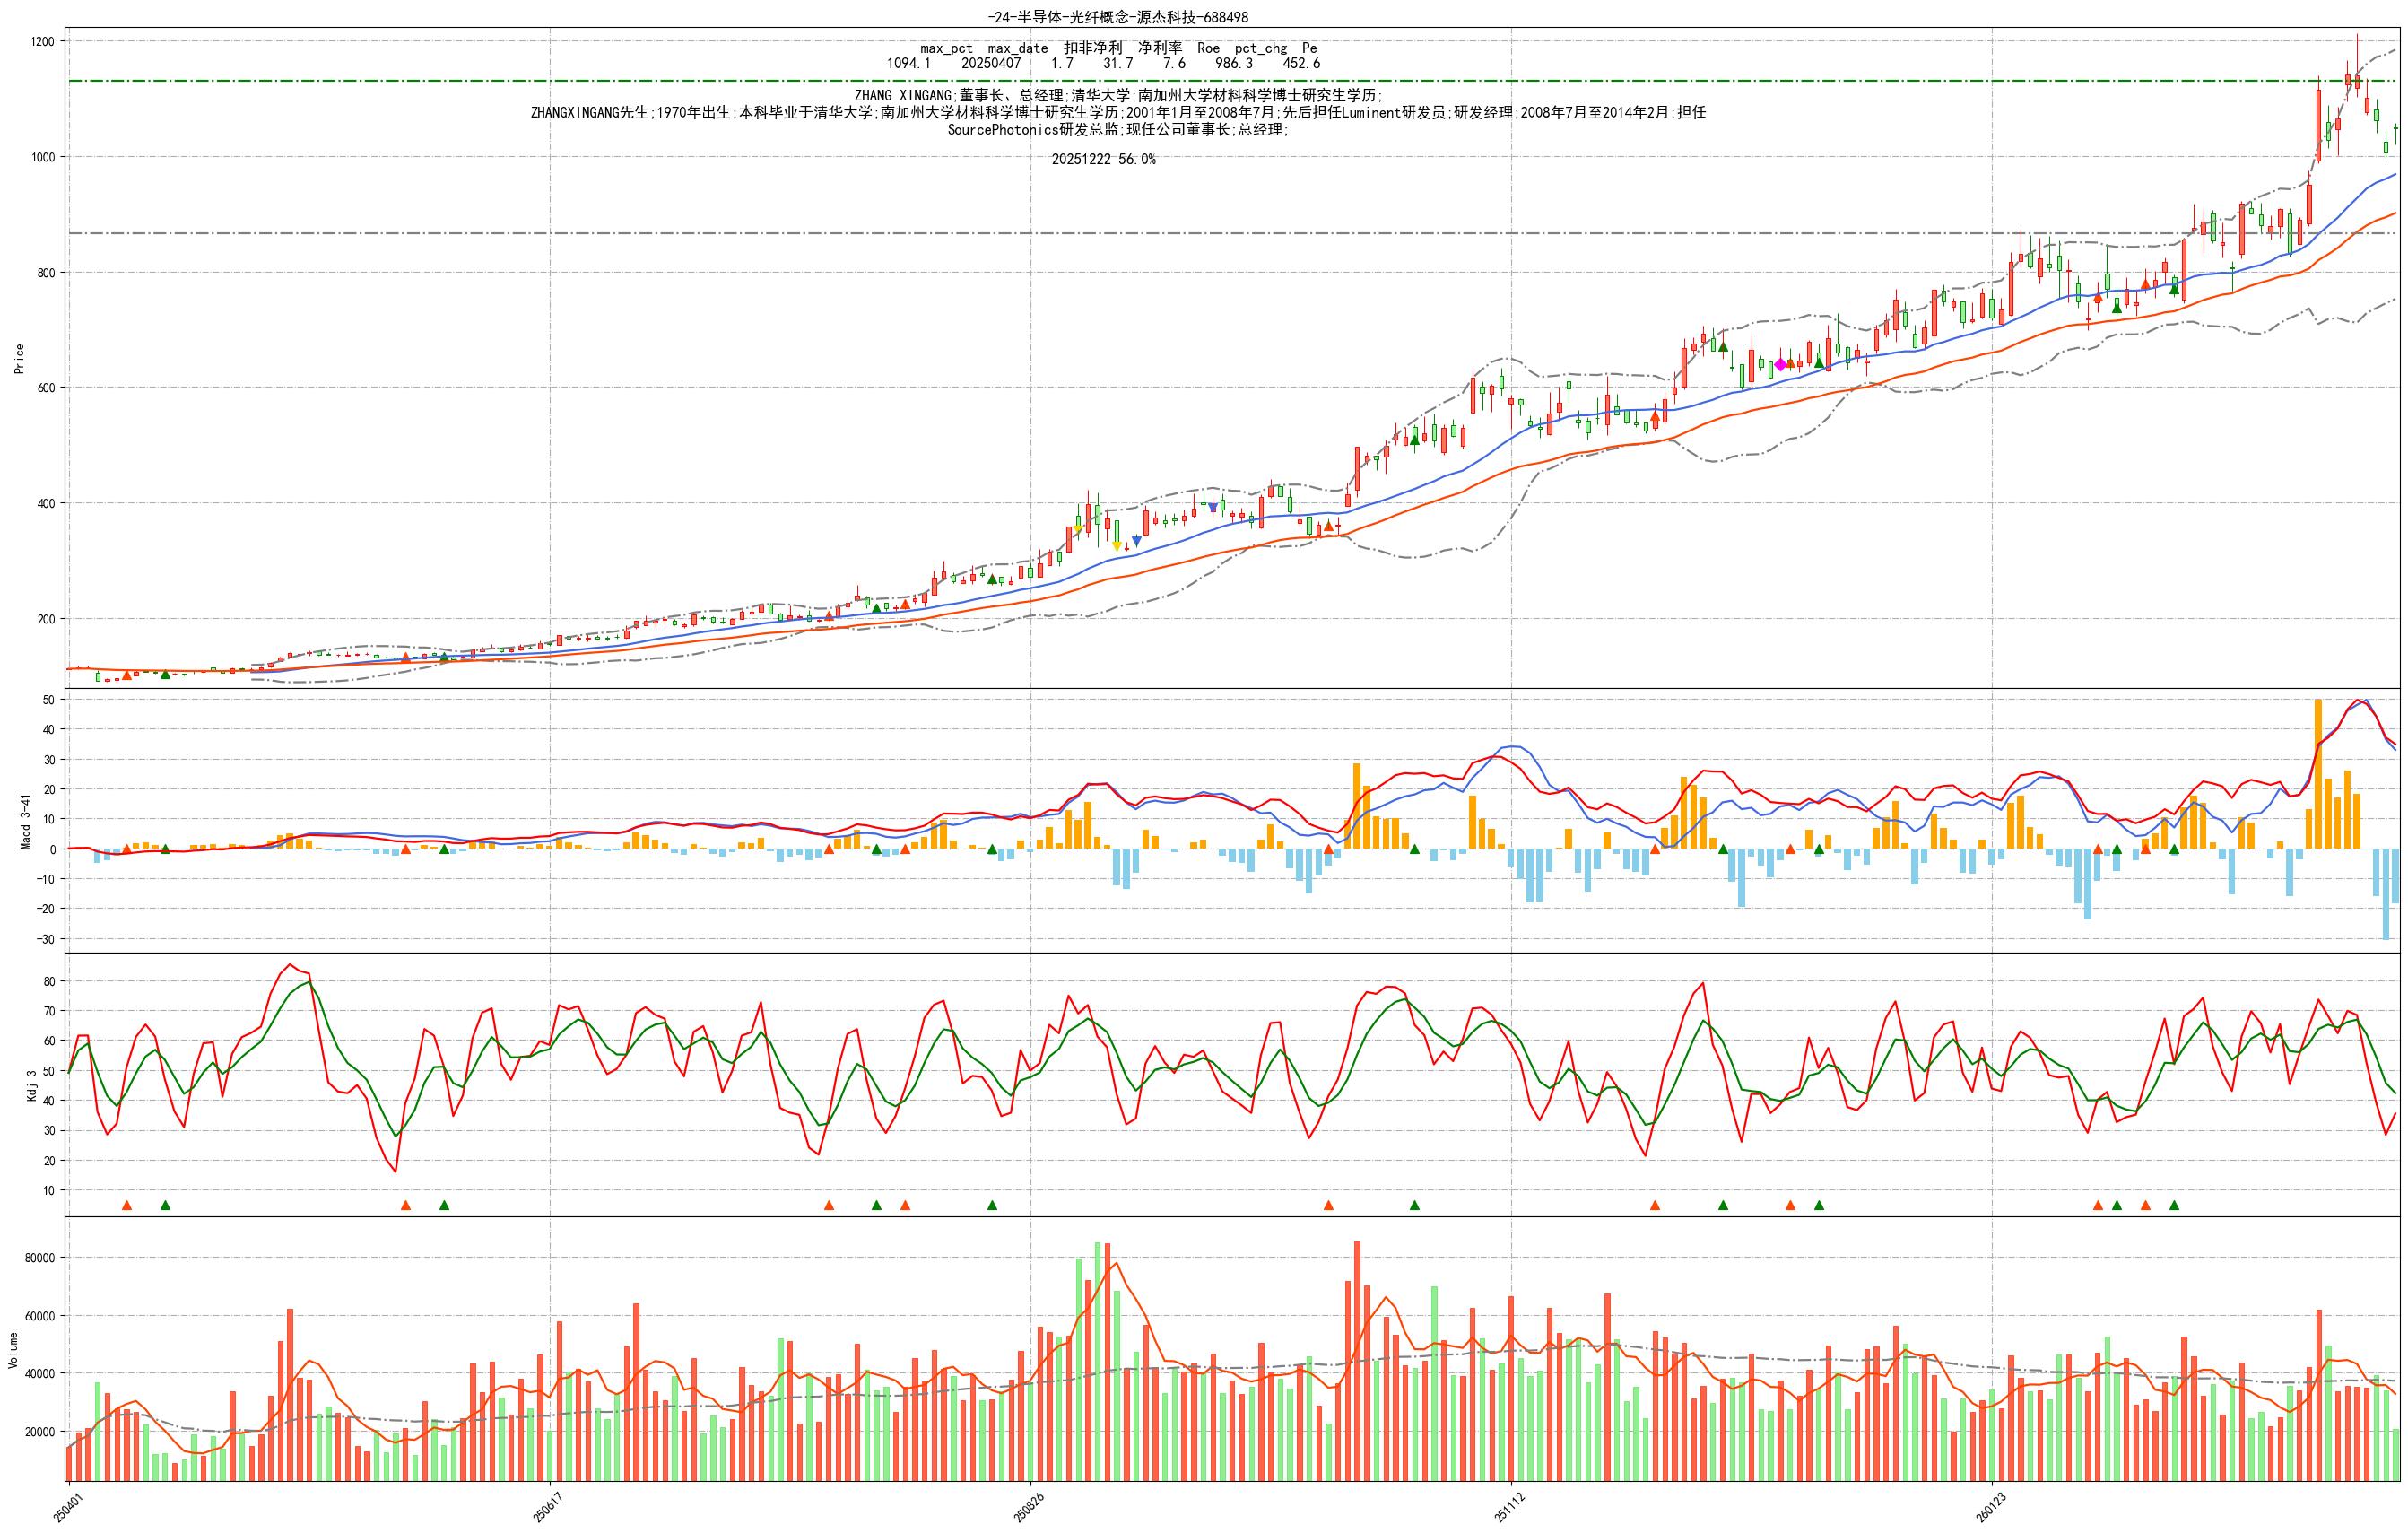Viewport: 2408px width, 1533px height.
Task: Click the first green triangle in KDJ panel
Action: click(166, 1205)
